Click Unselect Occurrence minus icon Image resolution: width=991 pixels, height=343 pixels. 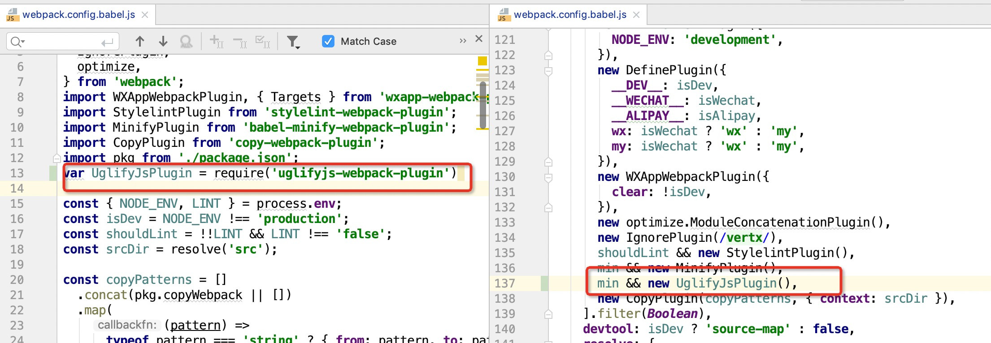point(240,42)
